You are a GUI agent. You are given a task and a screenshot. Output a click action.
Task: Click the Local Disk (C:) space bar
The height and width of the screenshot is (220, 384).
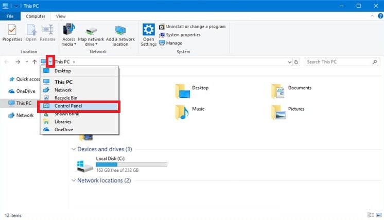131,165
